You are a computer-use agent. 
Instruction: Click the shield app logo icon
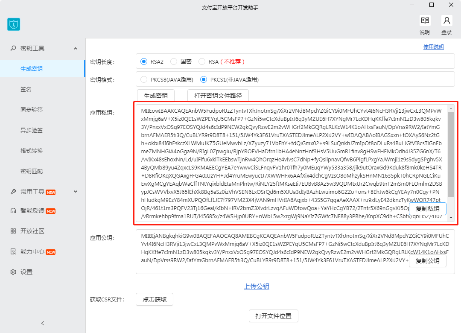click(x=14, y=24)
